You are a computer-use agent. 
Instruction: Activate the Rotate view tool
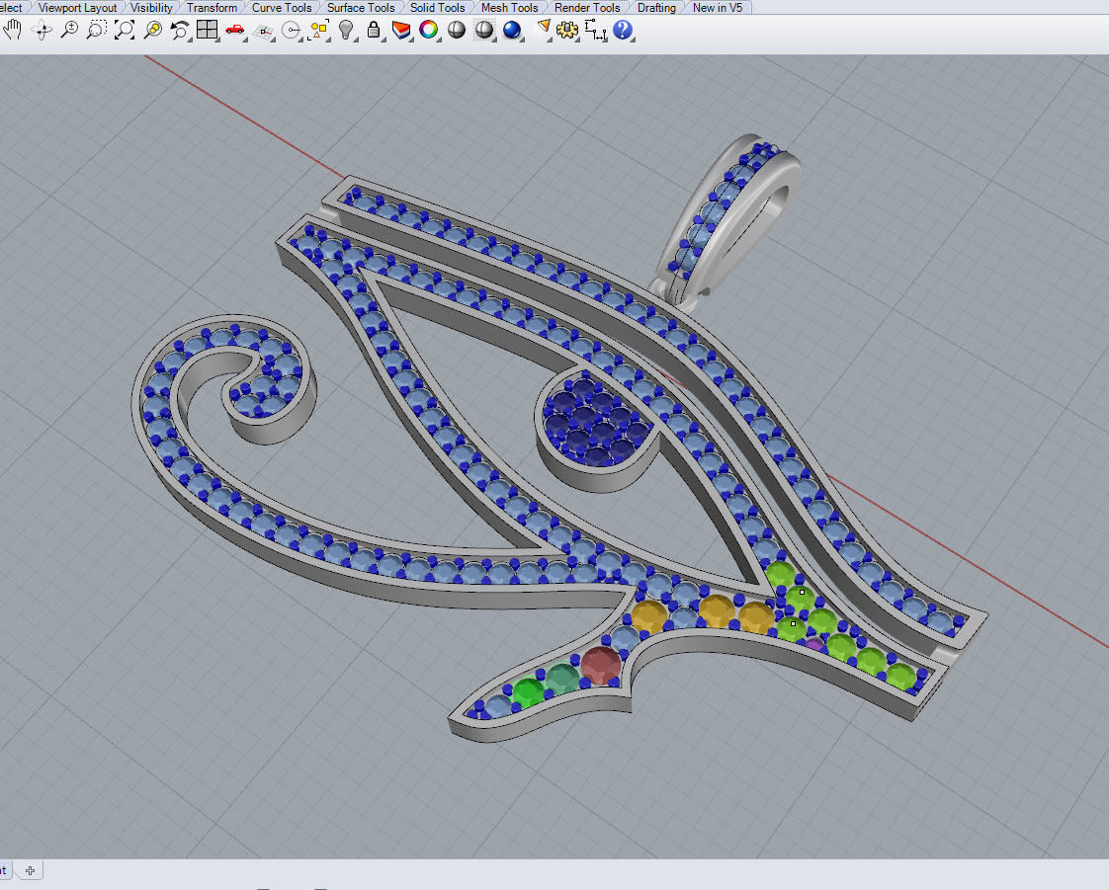[x=42, y=31]
